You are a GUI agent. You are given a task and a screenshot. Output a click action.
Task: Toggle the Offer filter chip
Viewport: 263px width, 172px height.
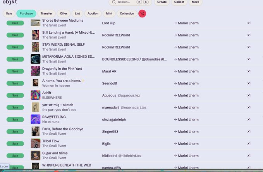coord(64,14)
